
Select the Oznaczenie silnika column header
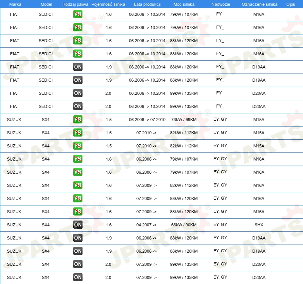[x=260, y=4]
